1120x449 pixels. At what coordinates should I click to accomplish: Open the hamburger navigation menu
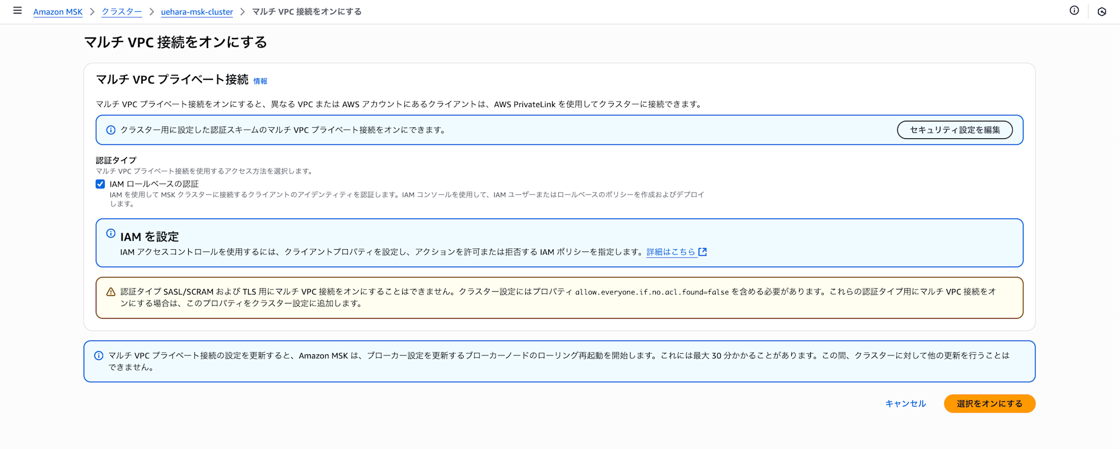click(17, 11)
